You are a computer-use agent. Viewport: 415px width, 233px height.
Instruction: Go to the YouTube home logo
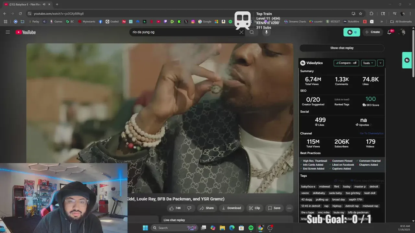(26, 32)
